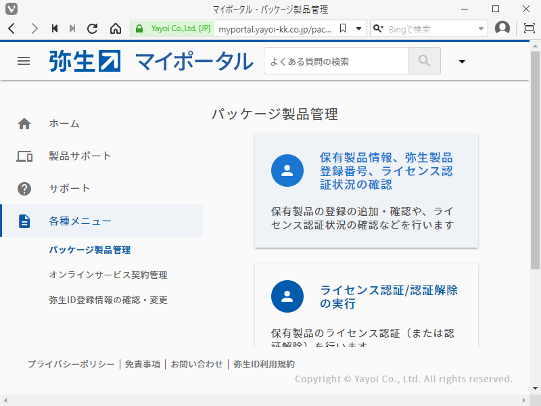The image size is (541, 406).
Task: Click the green padlock site info icon
Action: coord(139,28)
